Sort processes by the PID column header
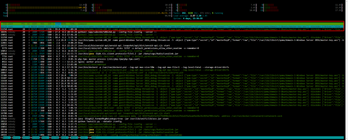The image size is (348, 140). pos(5,24)
